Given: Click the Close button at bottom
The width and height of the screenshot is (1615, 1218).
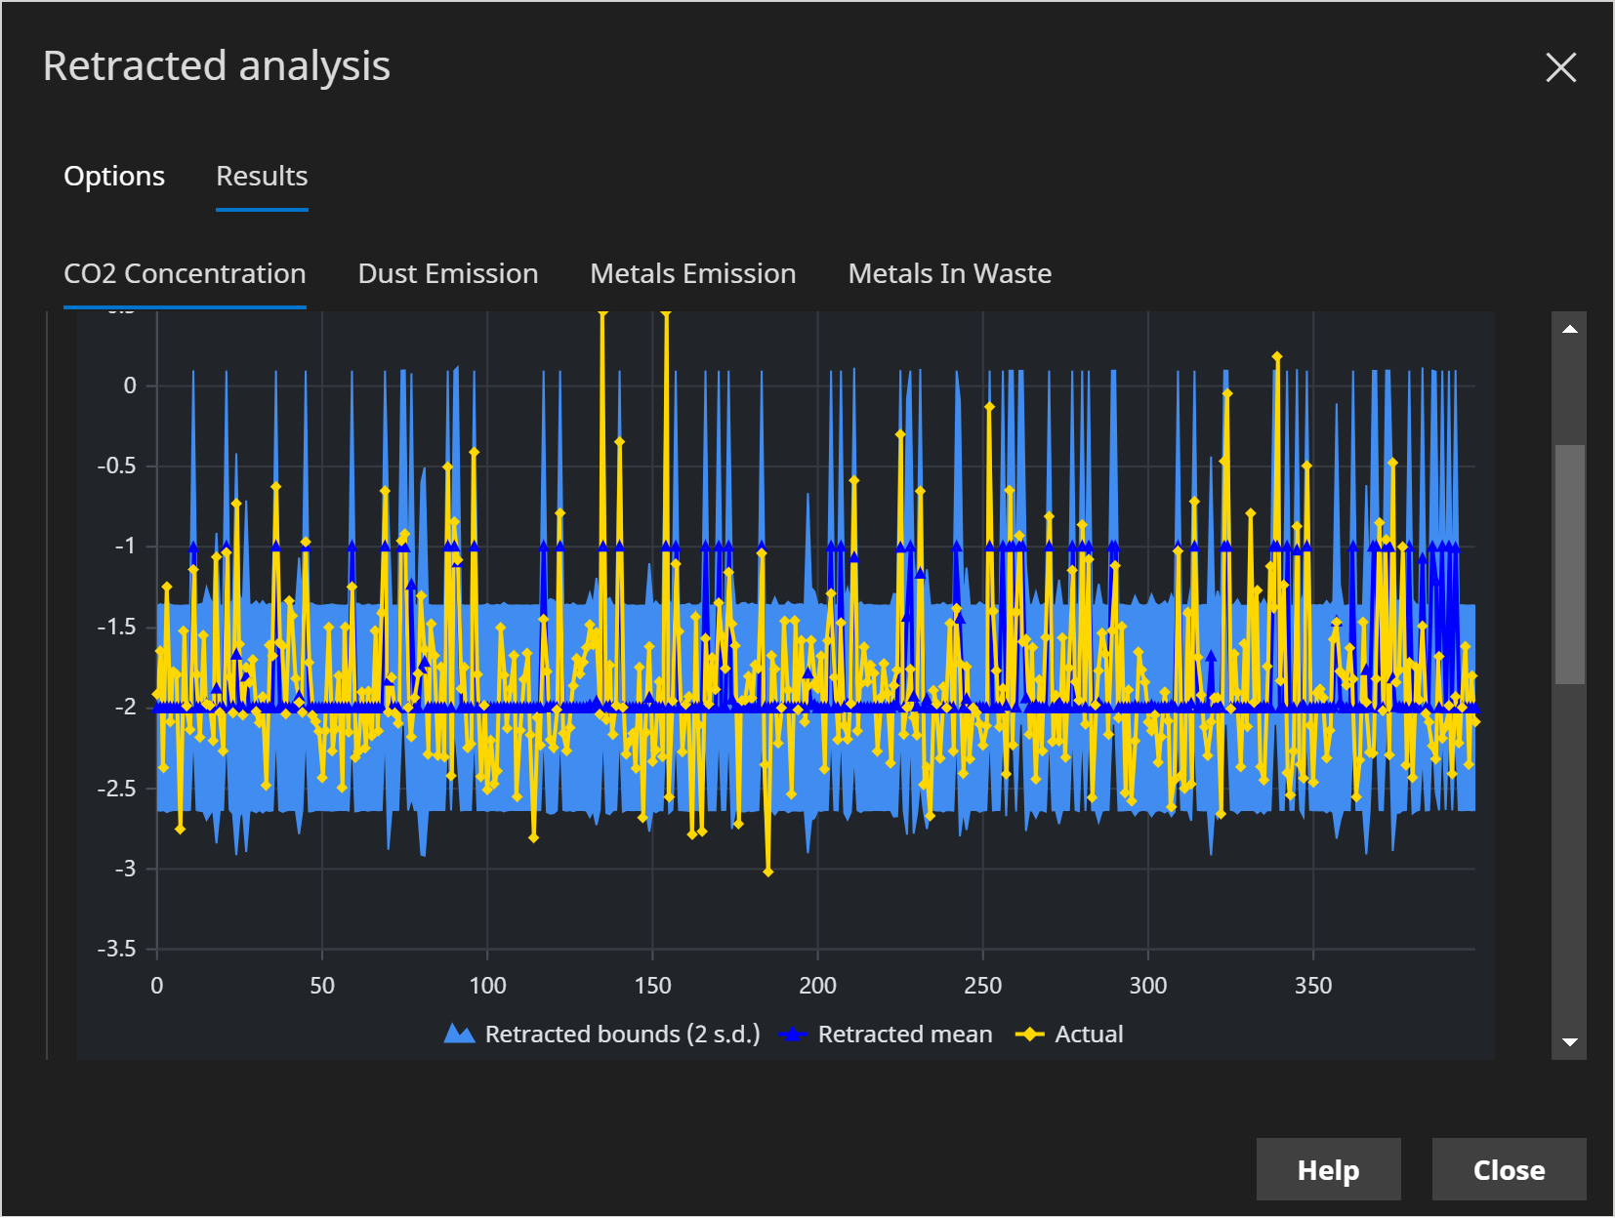Looking at the screenshot, I should coord(1509,1169).
